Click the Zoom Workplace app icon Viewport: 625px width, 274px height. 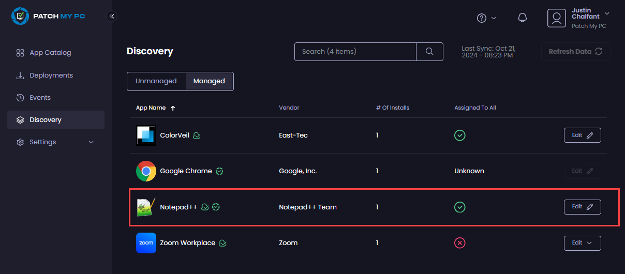point(146,243)
